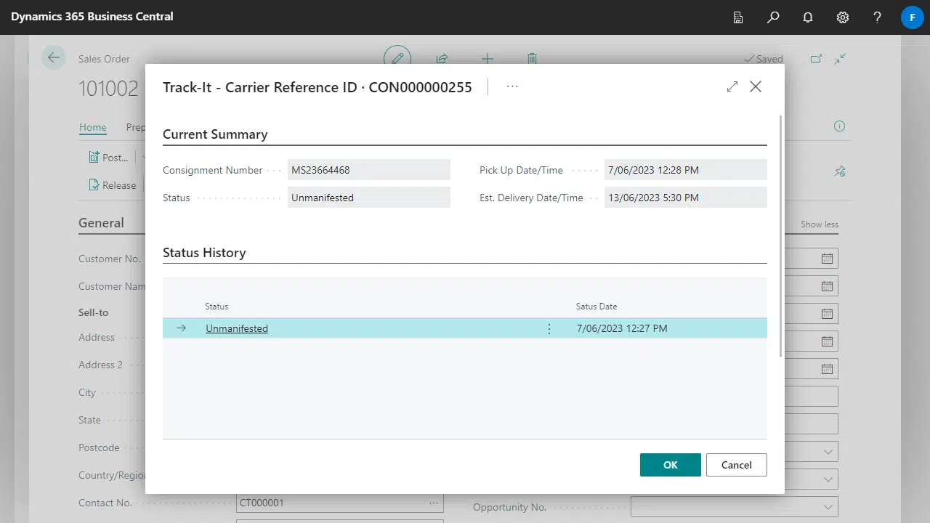The image size is (930, 523).
Task: Click the Cancel button
Action: 736,465
